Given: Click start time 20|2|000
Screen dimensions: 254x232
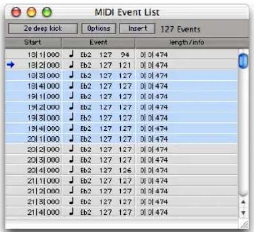Looking at the screenshot, I should (x=44, y=149).
